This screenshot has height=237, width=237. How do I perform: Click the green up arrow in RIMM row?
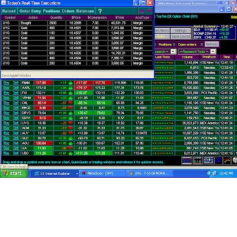pyautogui.click(x=71, y=83)
